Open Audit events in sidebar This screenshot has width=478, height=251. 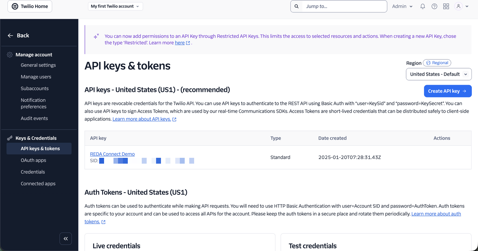point(34,118)
